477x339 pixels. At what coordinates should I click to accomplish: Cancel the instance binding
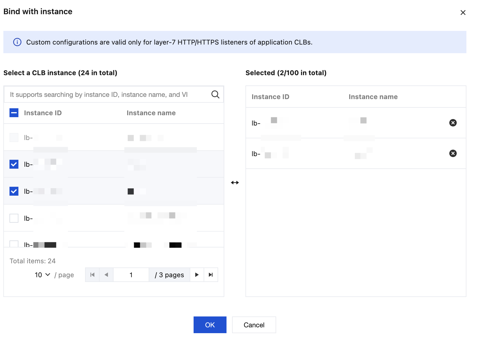(x=254, y=325)
